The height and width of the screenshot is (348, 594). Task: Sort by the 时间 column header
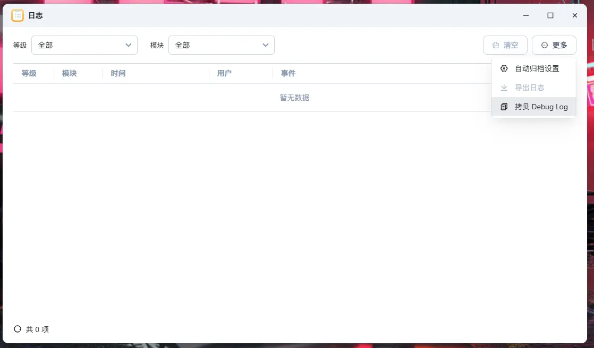coord(118,73)
